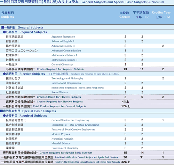Click the 'Elective Subjects' subsection heading
Viewport: 174px width, 165px height.
pyautogui.click(x=32, y=74)
